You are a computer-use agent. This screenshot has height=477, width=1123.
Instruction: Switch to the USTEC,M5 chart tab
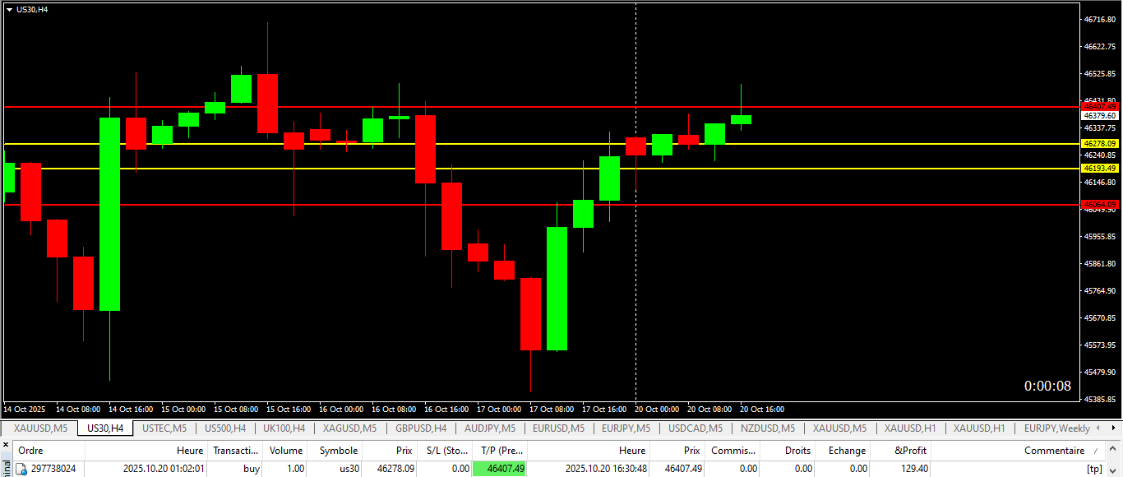pos(164,428)
